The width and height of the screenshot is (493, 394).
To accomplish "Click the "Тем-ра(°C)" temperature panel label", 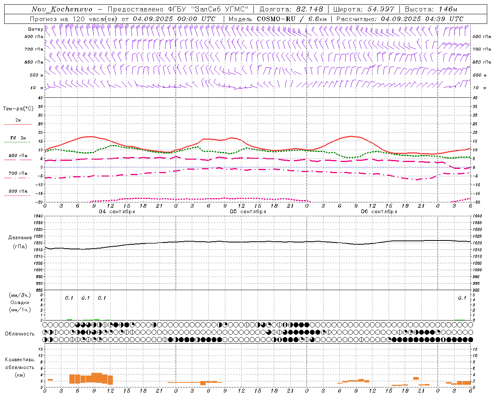I will (x=18, y=109).
